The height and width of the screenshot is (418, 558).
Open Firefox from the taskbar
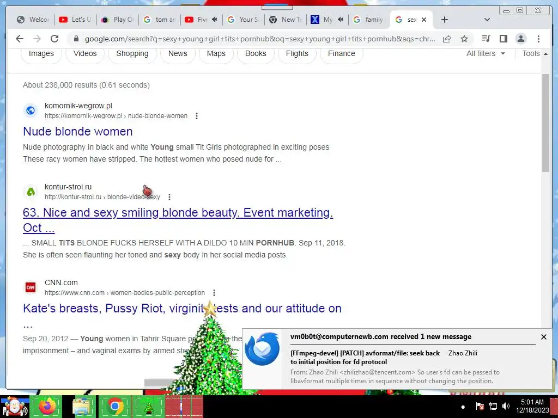[47, 407]
